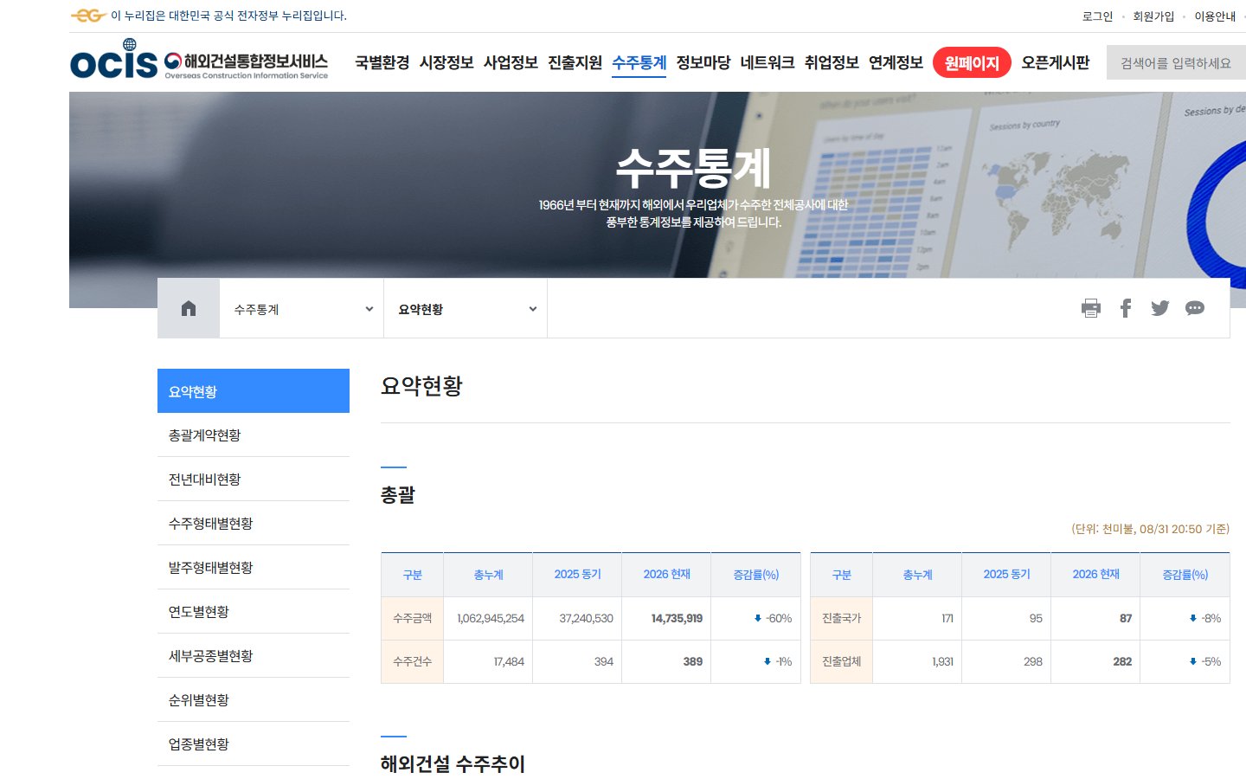
Task: Select 수주형태별현황 in sidebar
Action: pos(254,524)
